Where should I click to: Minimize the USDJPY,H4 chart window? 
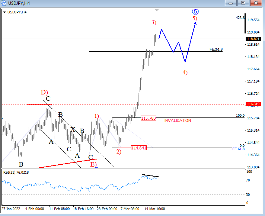(x=230, y=3)
